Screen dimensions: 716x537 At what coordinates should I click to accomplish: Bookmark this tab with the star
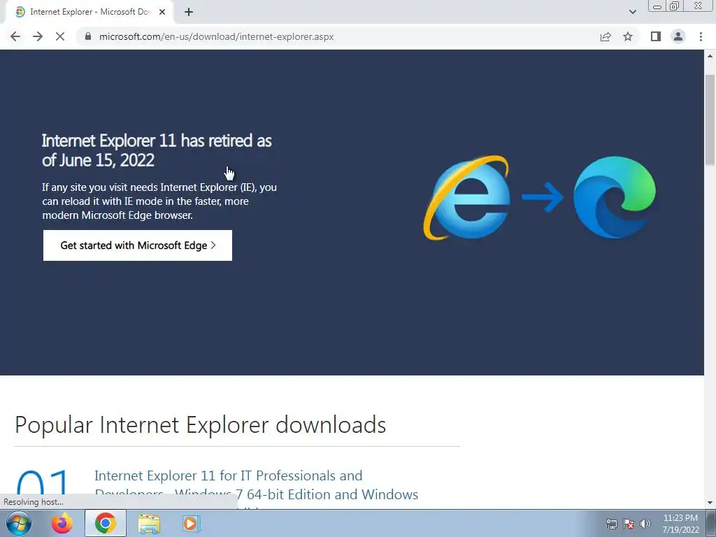coord(628,36)
